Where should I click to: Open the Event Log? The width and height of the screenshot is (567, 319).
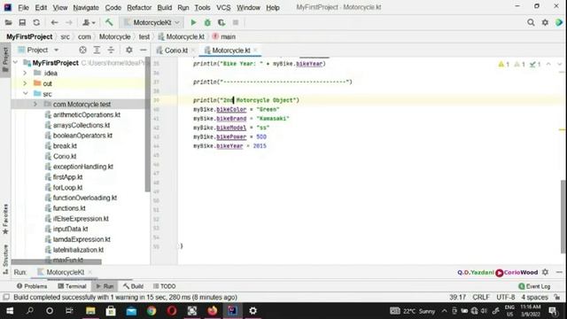534,286
